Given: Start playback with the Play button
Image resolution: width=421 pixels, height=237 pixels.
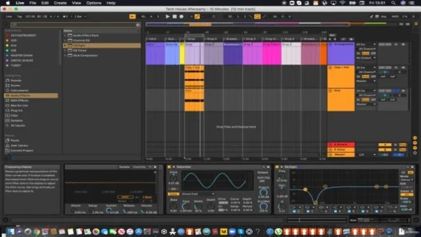Looking at the screenshot, I should [x=168, y=17].
